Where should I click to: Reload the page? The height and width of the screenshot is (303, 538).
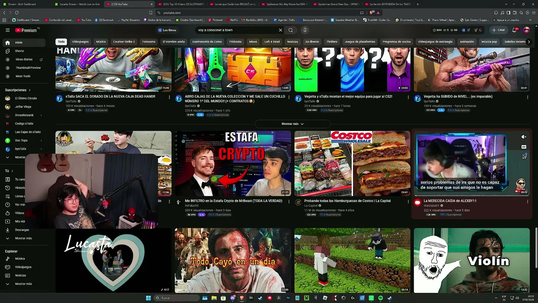(x=17, y=13)
